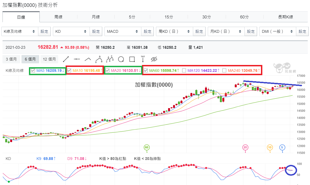310x185 pixels.
Task: Click the index price 16282.81
Action: point(48,47)
